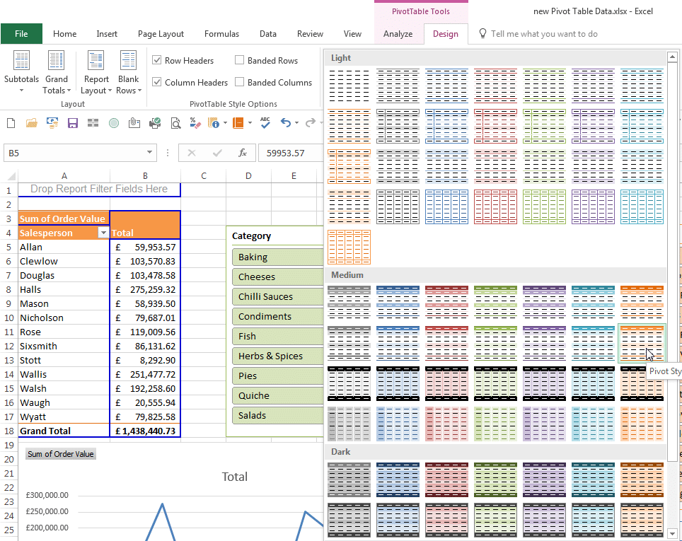The height and width of the screenshot is (541, 682).
Task: Click the New blank workbook icon
Action: coord(11,123)
